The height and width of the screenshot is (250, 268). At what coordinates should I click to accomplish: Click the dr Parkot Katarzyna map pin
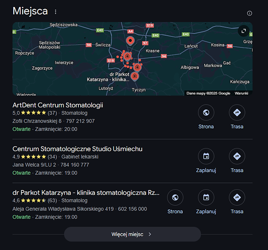pyautogui.click(x=135, y=76)
